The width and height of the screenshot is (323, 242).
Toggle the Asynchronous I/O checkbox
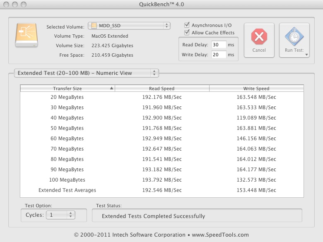[187, 25]
